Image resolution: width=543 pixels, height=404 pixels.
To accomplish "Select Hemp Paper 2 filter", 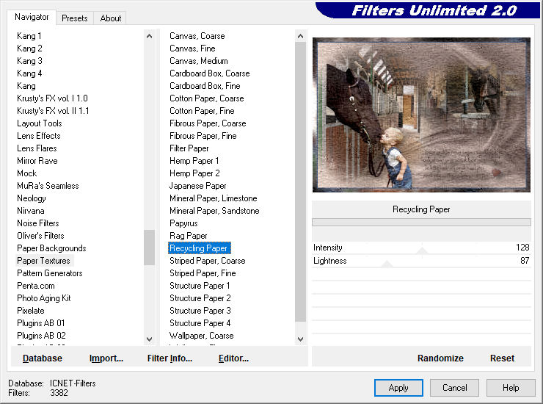I will pos(194,173).
